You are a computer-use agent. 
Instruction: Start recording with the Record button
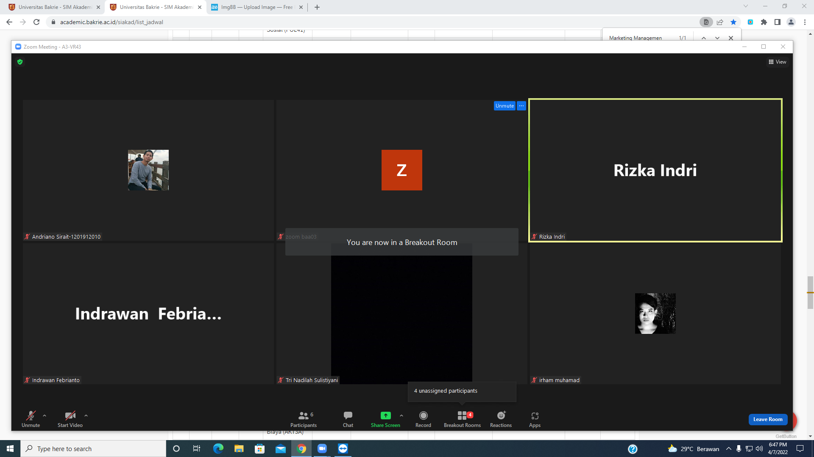point(423,419)
